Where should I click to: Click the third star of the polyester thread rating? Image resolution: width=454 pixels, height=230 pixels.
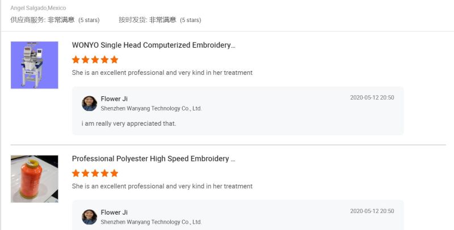[x=95, y=173]
